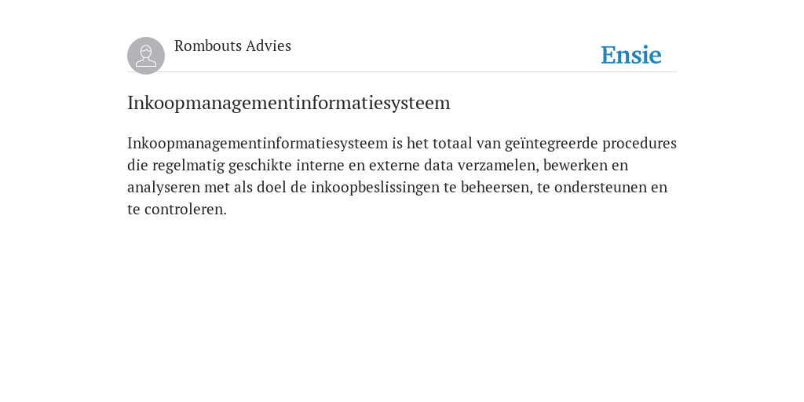
Task: Click the word "ondersteunen" in the paragraph
Action: 601,187
